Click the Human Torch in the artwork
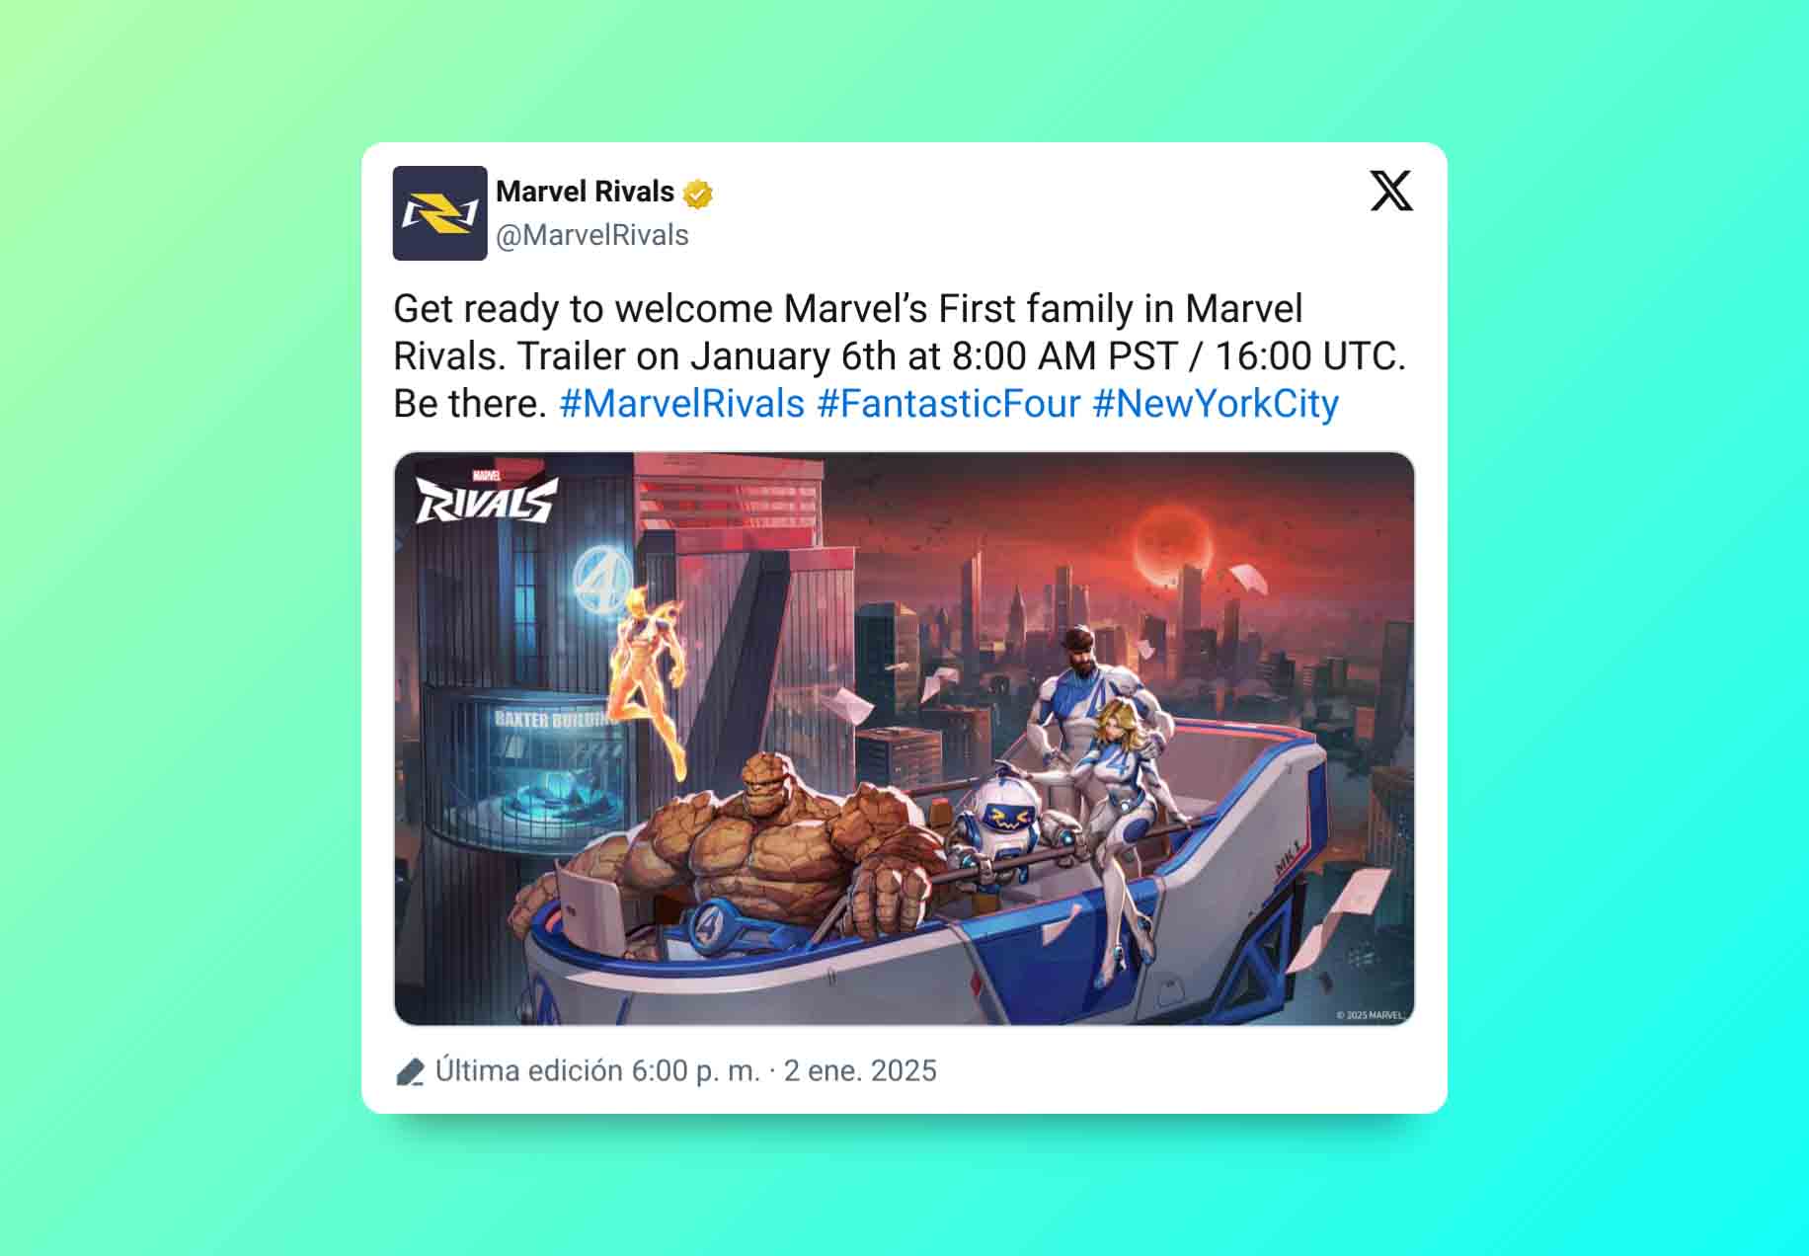This screenshot has height=1256, width=1809. coord(649,676)
